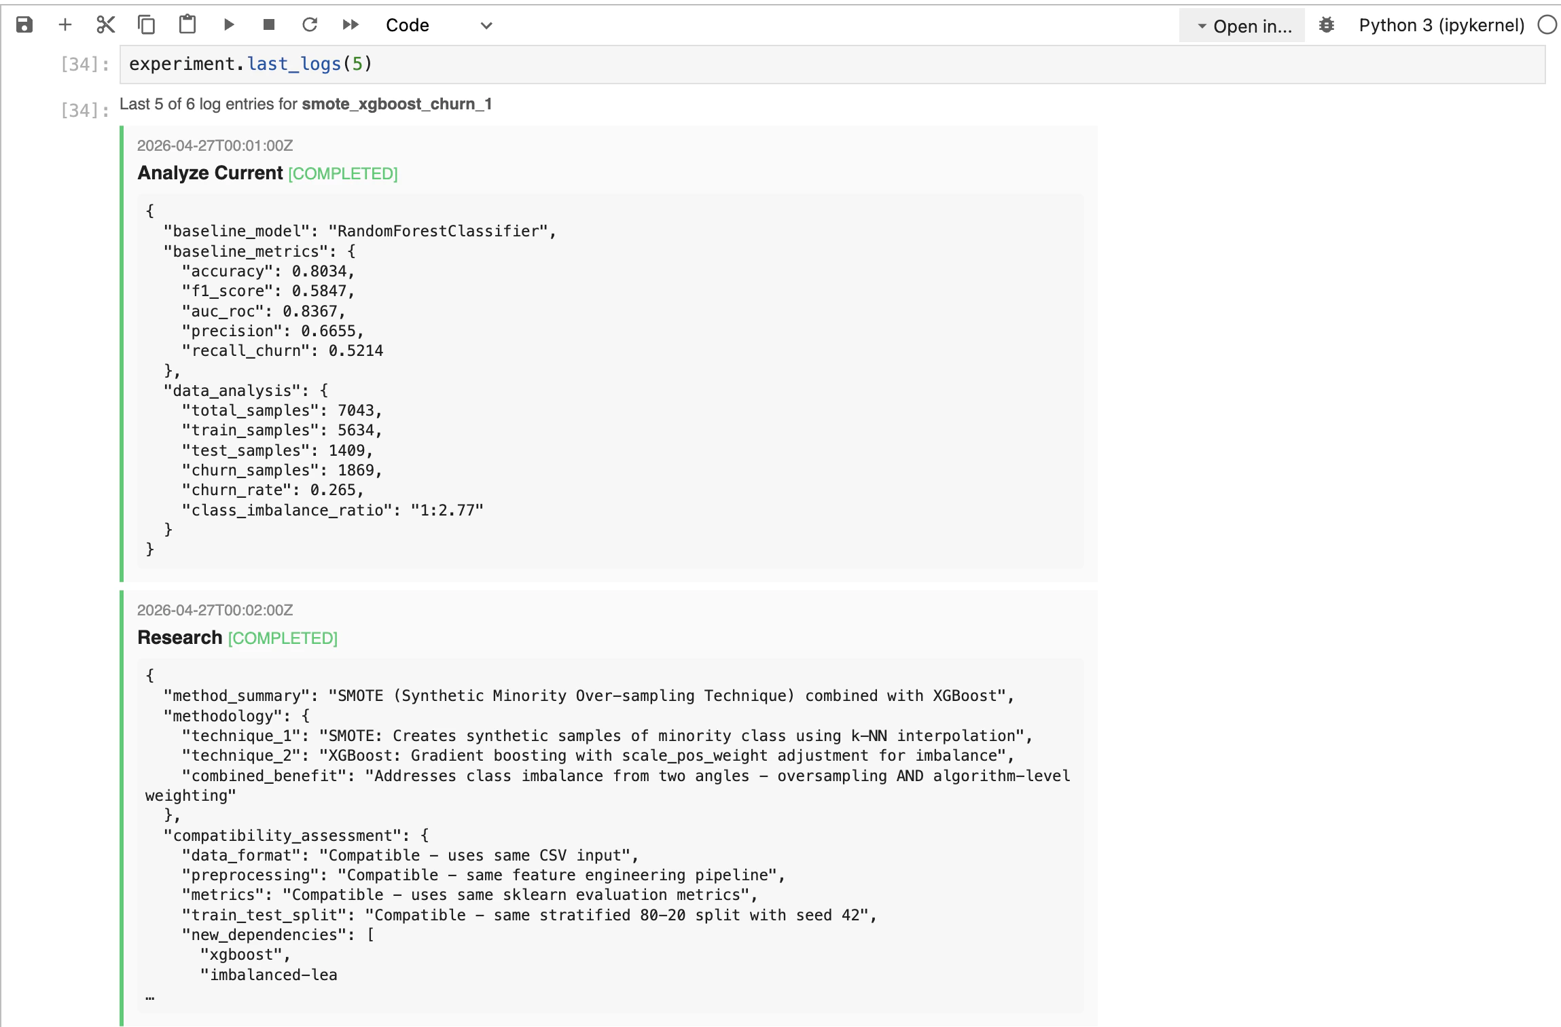Viewport: 1561px width, 1027px height.
Task: Click the train_samples value 5634
Action: point(356,431)
